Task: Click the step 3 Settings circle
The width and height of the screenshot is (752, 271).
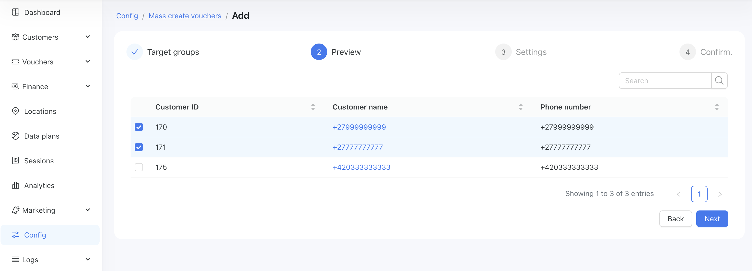Action: pos(503,52)
